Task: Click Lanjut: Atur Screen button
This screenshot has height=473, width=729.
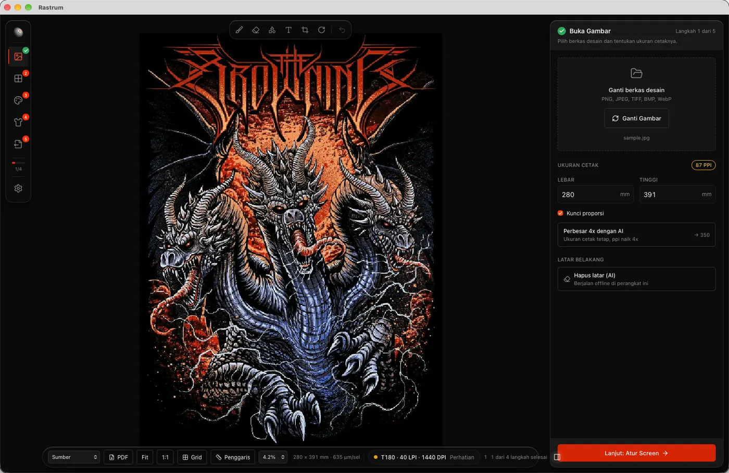Action: pyautogui.click(x=636, y=453)
